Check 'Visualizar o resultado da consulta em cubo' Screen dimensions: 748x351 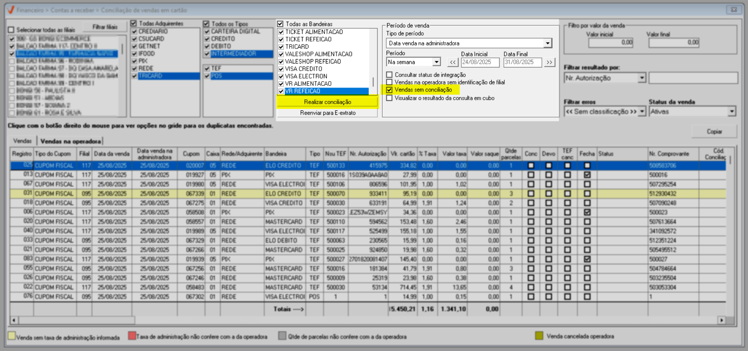coord(389,98)
